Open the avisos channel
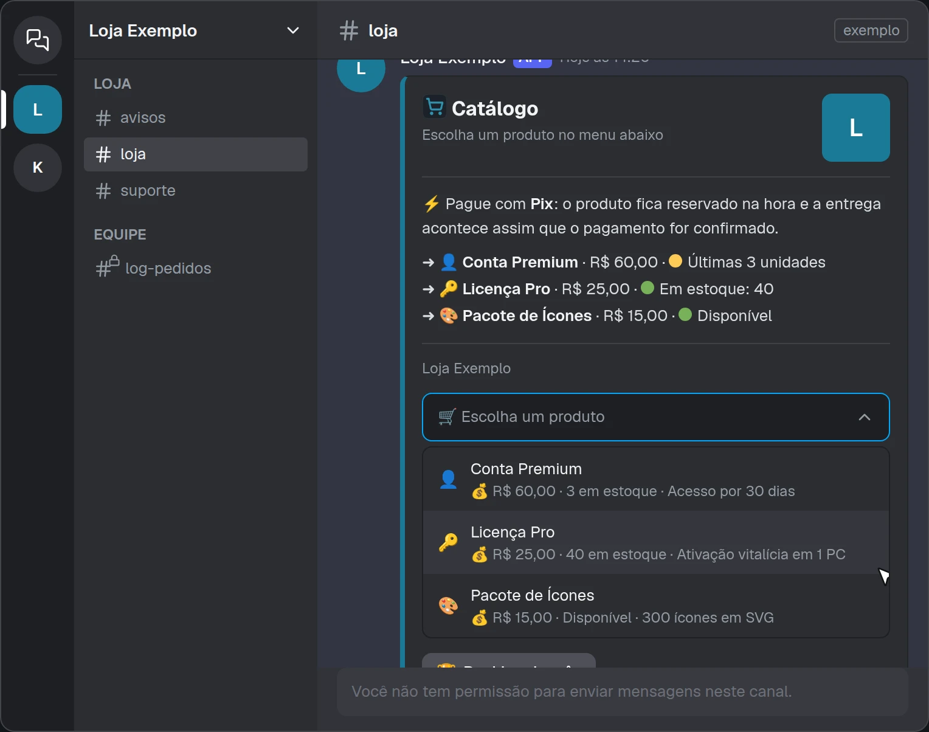 [196, 118]
